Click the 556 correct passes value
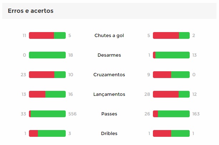This screenshot has width=219, height=145. pos(73,114)
